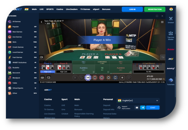Open the game hamburger menu
The height and width of the screenshot is (130, 188).
[x=162, y=22]
